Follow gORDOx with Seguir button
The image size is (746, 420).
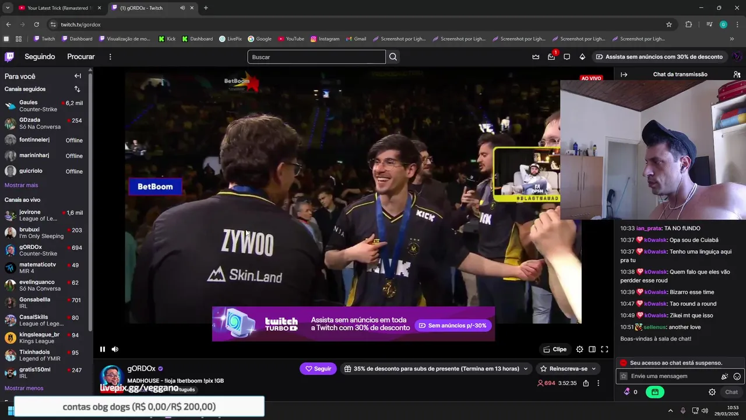(318, 369)
